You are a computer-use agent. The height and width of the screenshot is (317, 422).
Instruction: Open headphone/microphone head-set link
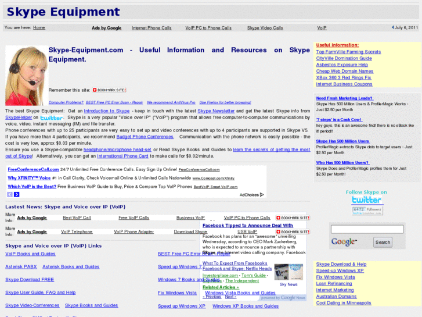117,149
